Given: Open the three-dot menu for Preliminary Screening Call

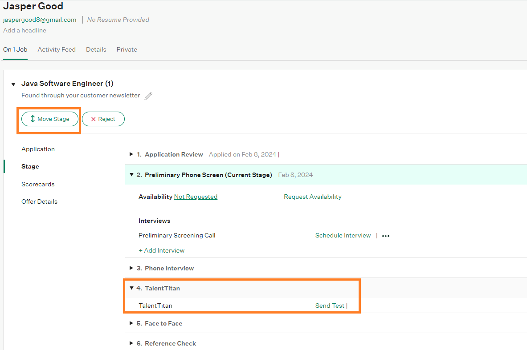Looking at the screenshot, I should coord(385,236).
